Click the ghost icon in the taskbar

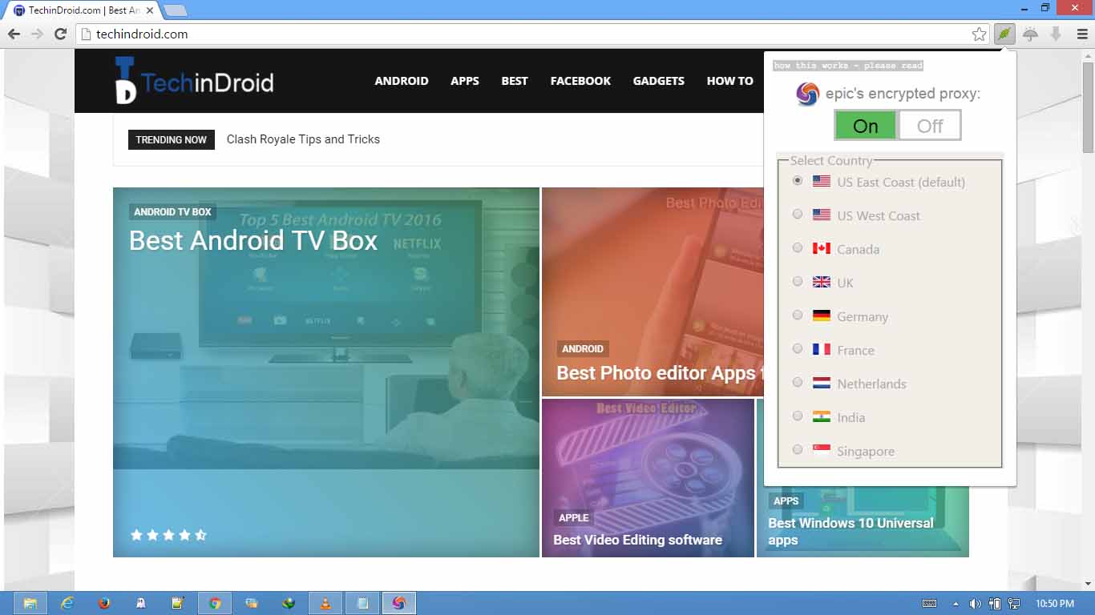coord(141,603)
